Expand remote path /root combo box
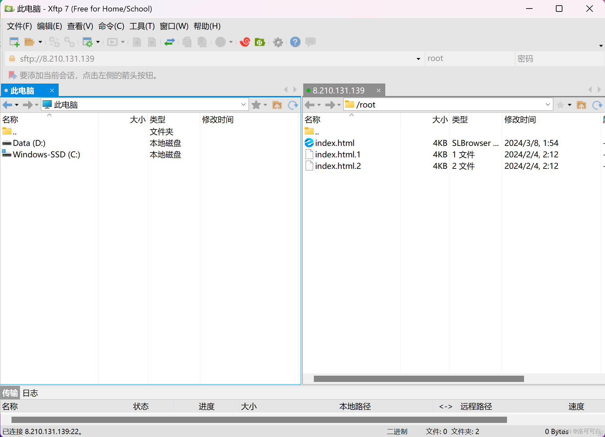The image size is (605, 437). (x=548, y=105)
